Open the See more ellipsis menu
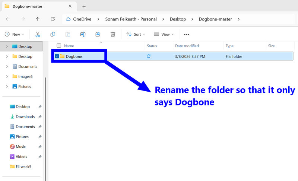The image size is (298, 181). point(187,34)
